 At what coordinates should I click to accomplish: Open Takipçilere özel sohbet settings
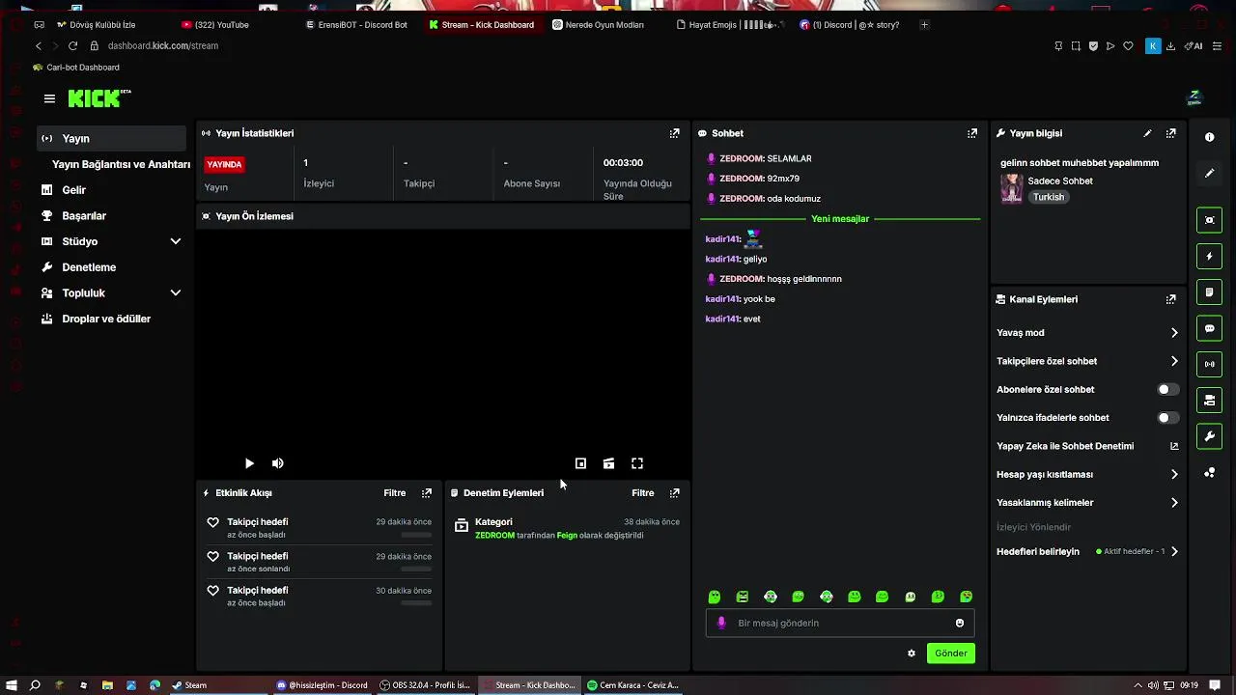coord(1087,361)
